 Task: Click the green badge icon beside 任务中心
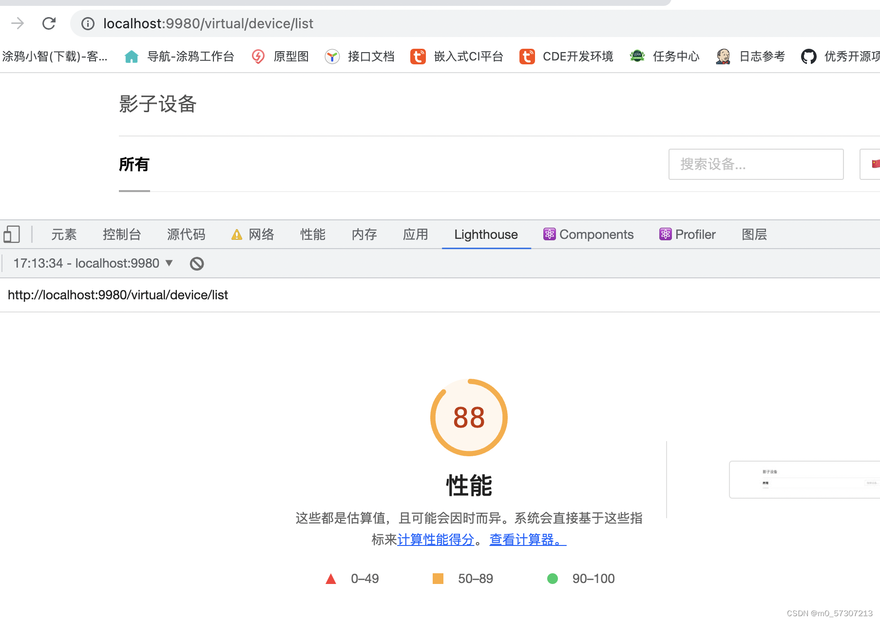point(637,57)
